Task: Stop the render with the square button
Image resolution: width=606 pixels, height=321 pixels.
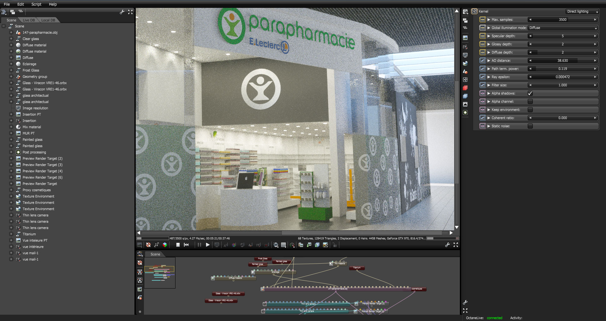Action: click(178, 245)
